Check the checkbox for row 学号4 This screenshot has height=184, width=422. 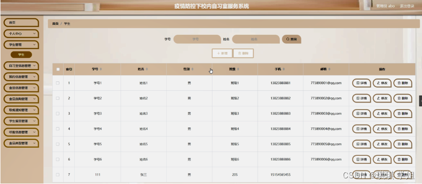point(57,129)
